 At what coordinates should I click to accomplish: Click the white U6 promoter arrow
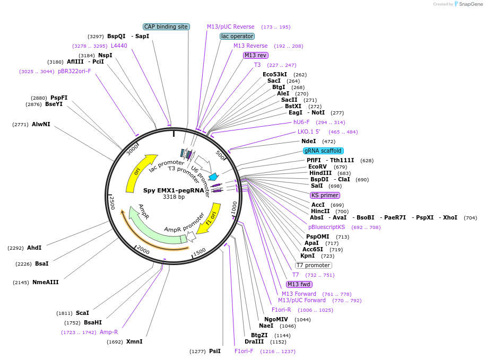coord(203,162)
